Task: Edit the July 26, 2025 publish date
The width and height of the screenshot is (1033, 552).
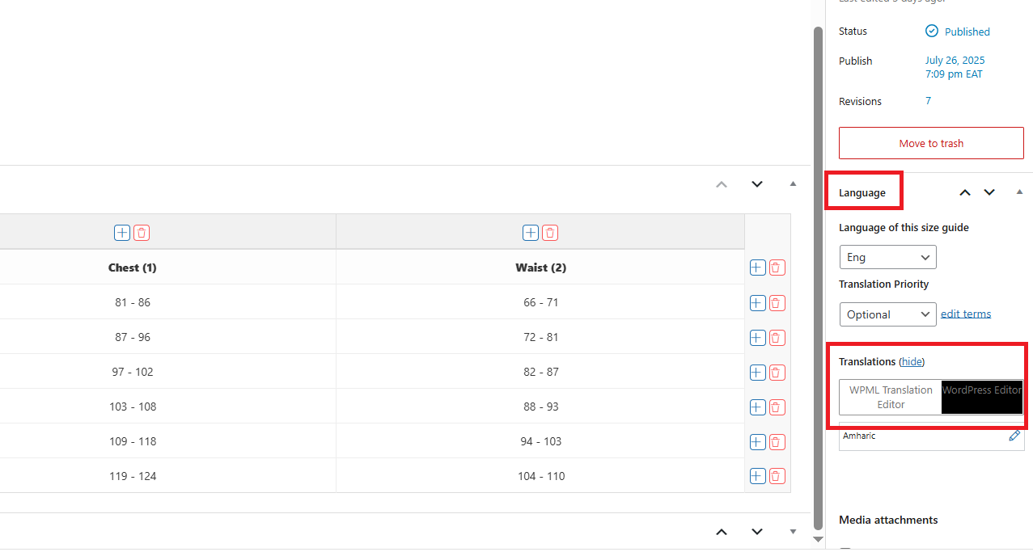Action: coord(955,67)
